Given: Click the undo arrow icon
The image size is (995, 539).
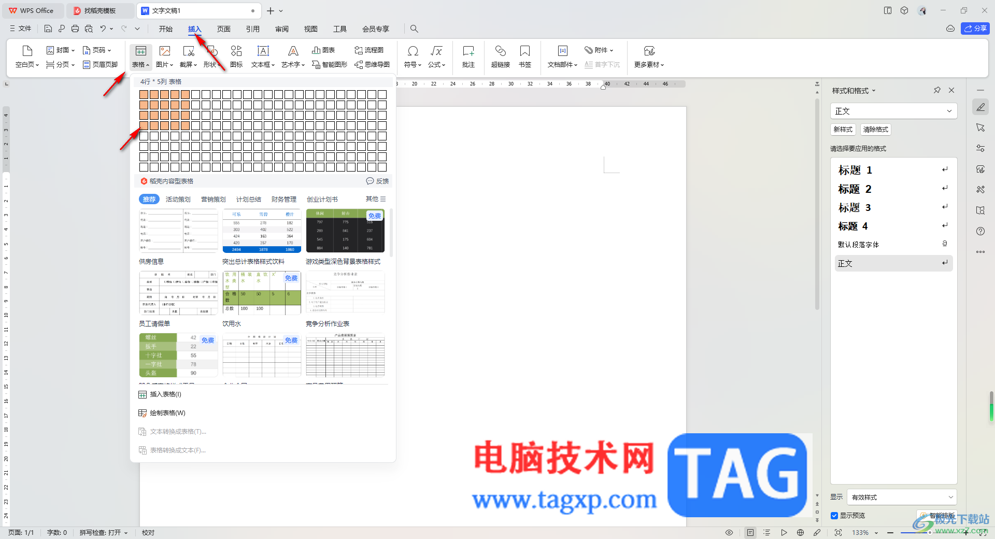Looking at the screenshot, I should [103, 29].
